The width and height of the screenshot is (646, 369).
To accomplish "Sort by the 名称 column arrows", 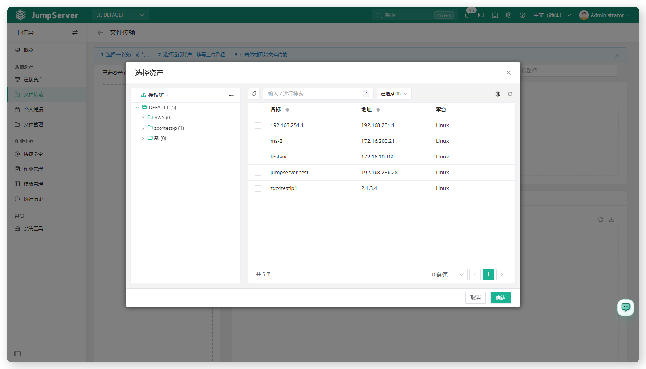I will click(x=287, y=110).
